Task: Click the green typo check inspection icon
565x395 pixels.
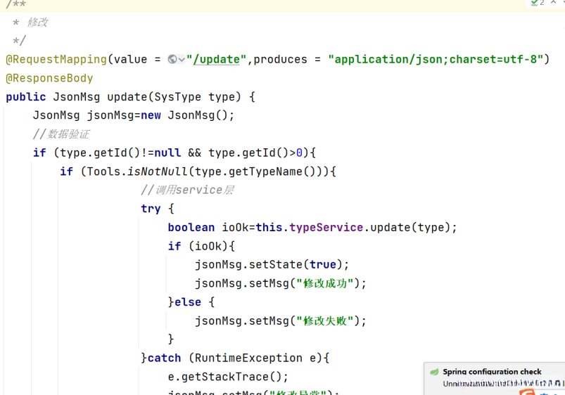Action: pos(535,3)
